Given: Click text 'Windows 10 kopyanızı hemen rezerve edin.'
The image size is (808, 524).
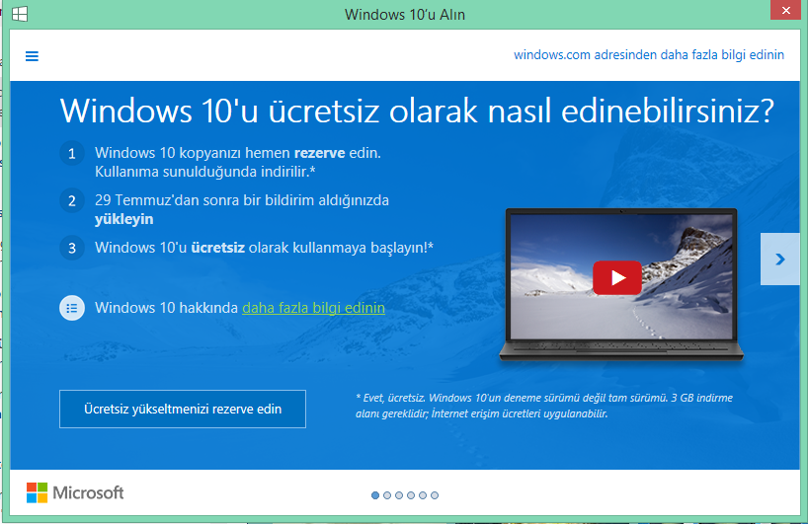Looking at the screenshot, I should [x=237, y=153].
